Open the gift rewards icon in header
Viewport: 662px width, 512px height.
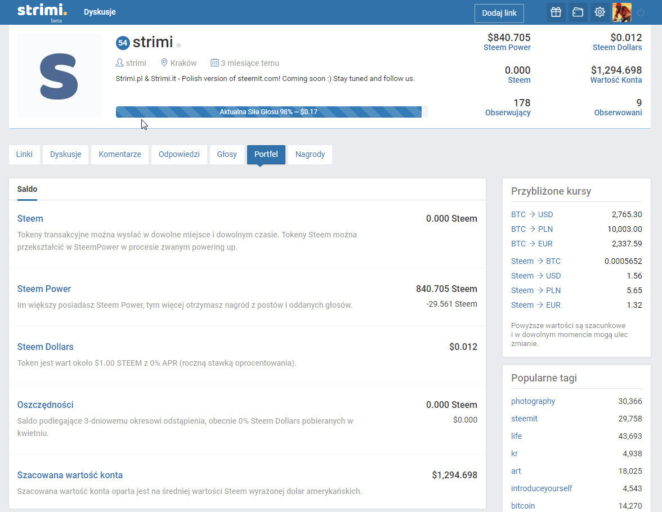(x=556, y=12)
